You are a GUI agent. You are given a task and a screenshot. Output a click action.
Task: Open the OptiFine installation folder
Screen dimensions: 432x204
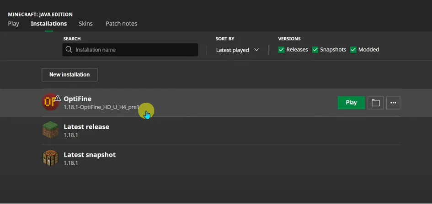(375, 103)
